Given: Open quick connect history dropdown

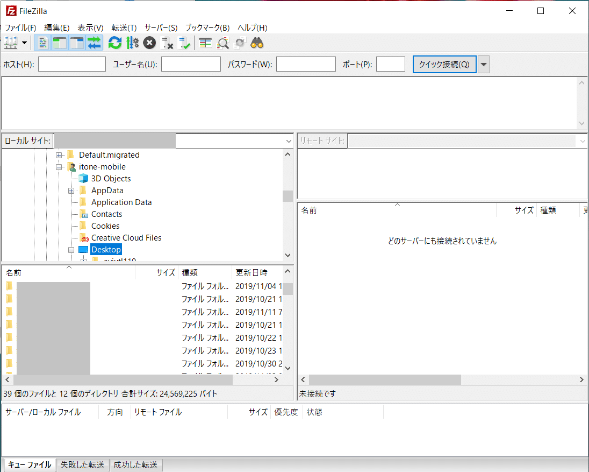Looking at the screenshot, I should [x=484, y=64].
